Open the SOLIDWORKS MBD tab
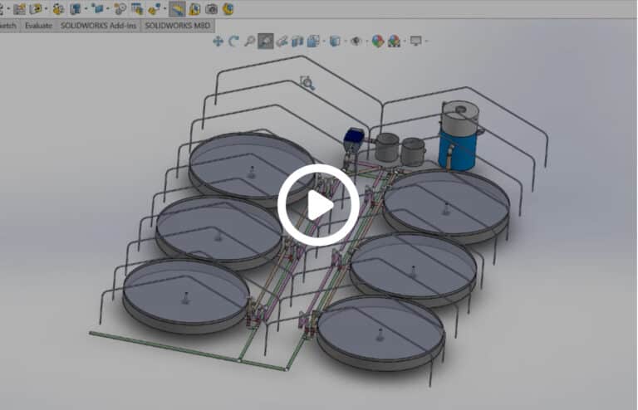Screen dimensions: 638x410 pyautogui.click(x=179, y=26)
